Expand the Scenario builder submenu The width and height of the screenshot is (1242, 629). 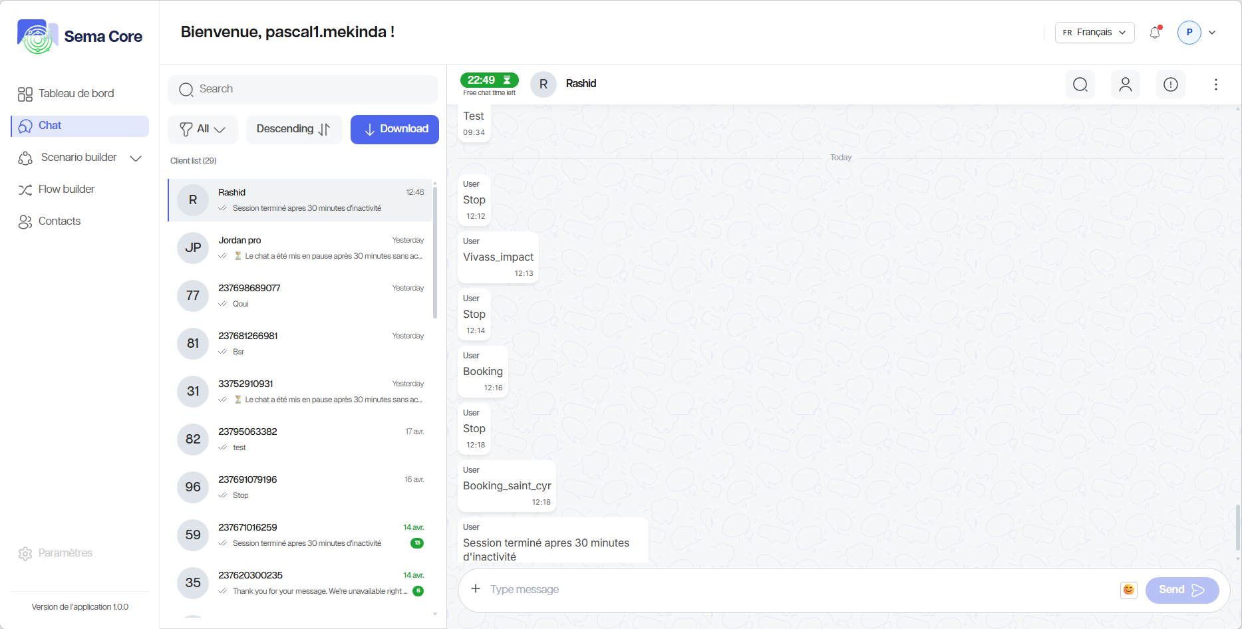136,158
